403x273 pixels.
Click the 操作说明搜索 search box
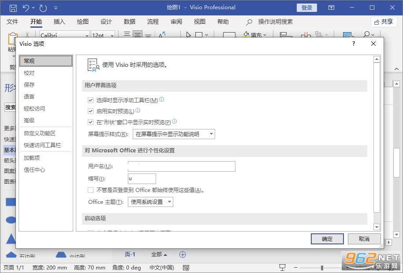click(x=269, y=22)
